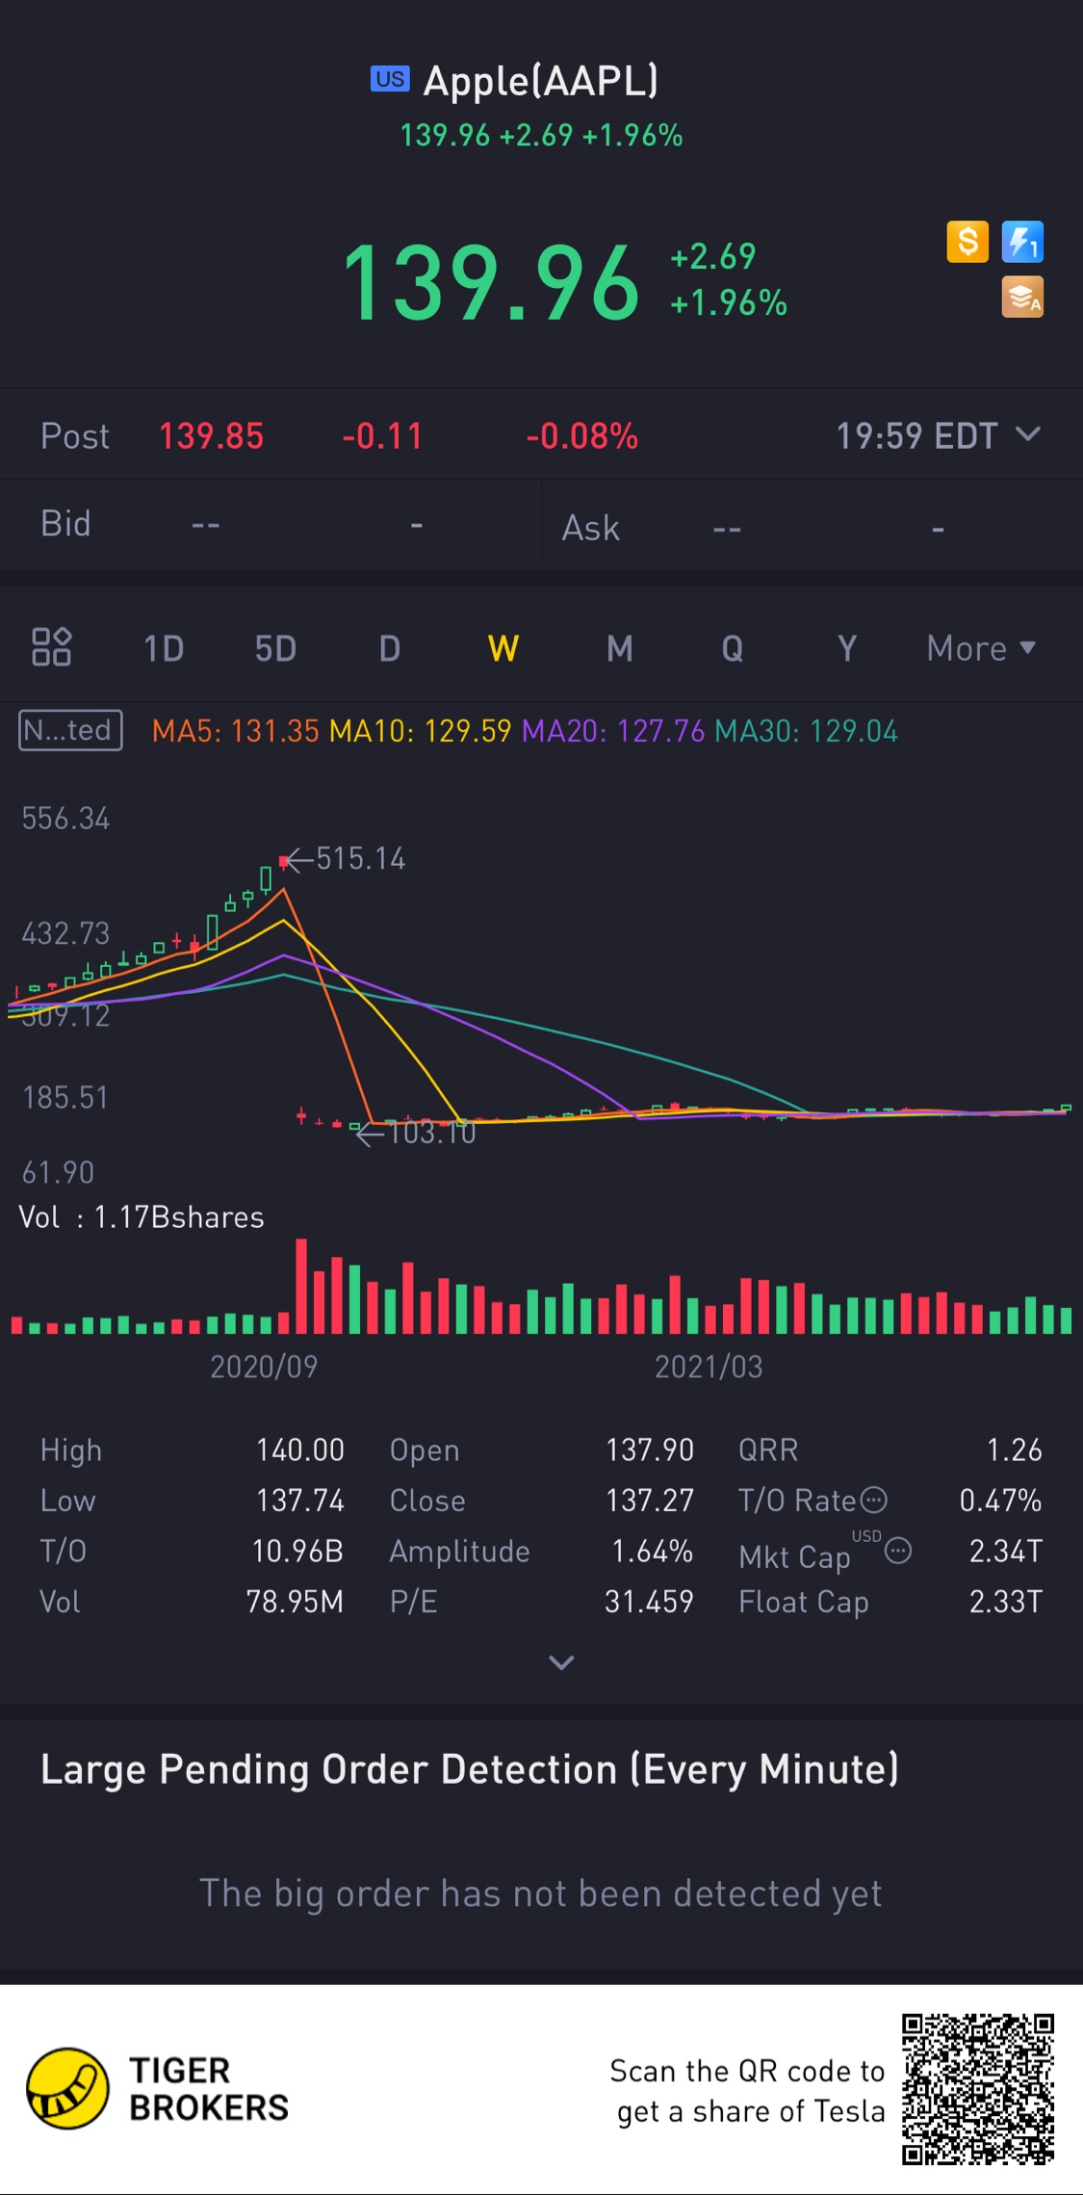Viewport: 1083px width, 2195px height.
Task: Tap the 2020/09 date axis label
Action: click(264, 1367)
